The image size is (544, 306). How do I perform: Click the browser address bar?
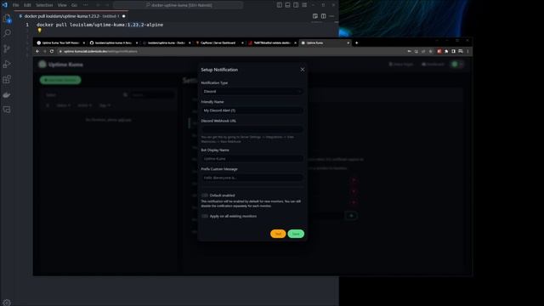(230, 51)
